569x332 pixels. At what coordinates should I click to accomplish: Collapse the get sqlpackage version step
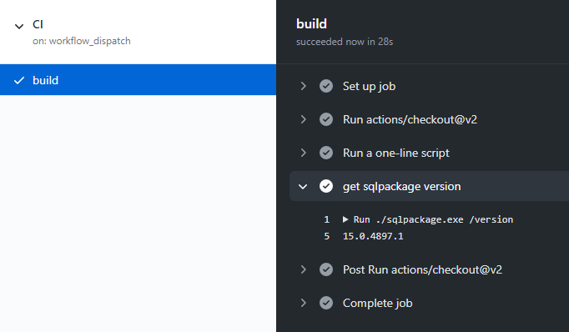[303, 187]
